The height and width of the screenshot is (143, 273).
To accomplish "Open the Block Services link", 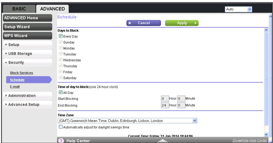I will point(21,73).
